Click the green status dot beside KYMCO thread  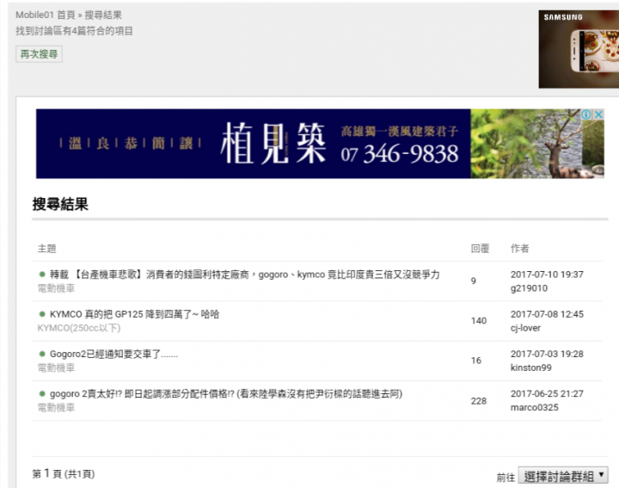tap(42, 314)
